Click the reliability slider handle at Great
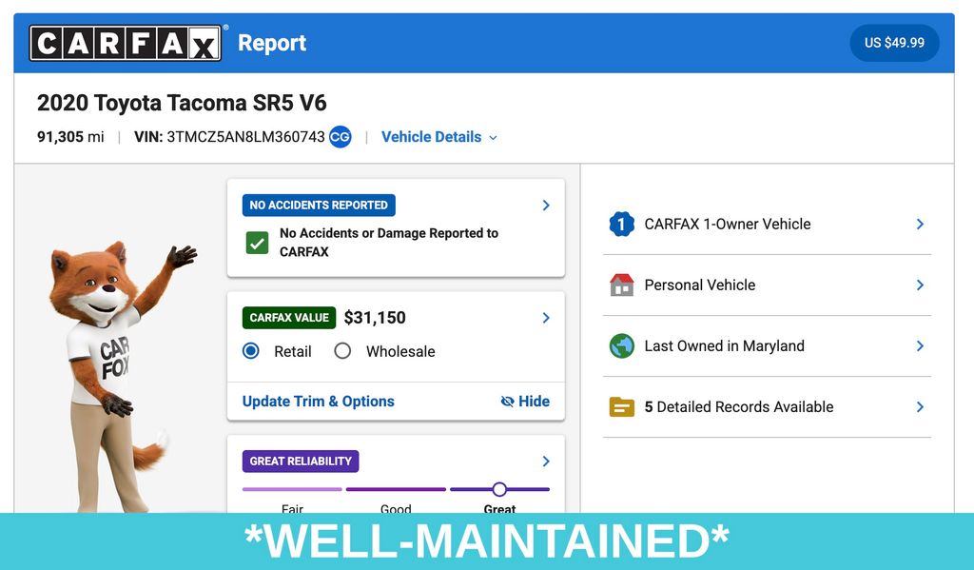 (499, 489)
